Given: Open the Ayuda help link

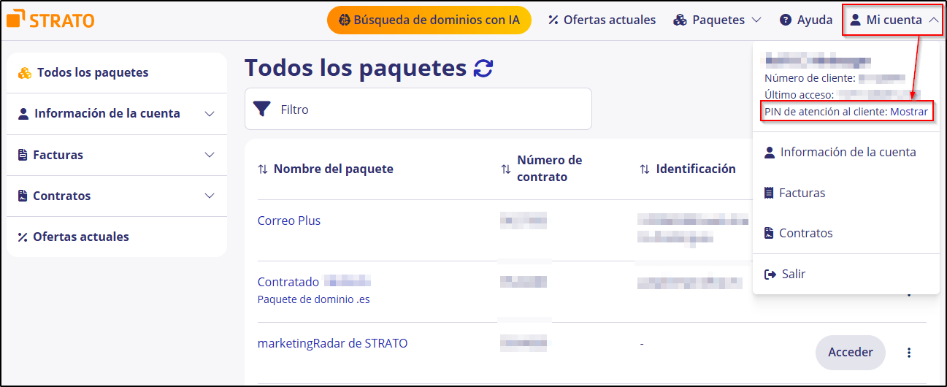Looking at the screenshot, I should [x=806, y=20].
